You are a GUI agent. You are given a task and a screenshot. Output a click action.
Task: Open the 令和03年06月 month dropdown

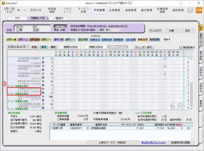(18, 47)
